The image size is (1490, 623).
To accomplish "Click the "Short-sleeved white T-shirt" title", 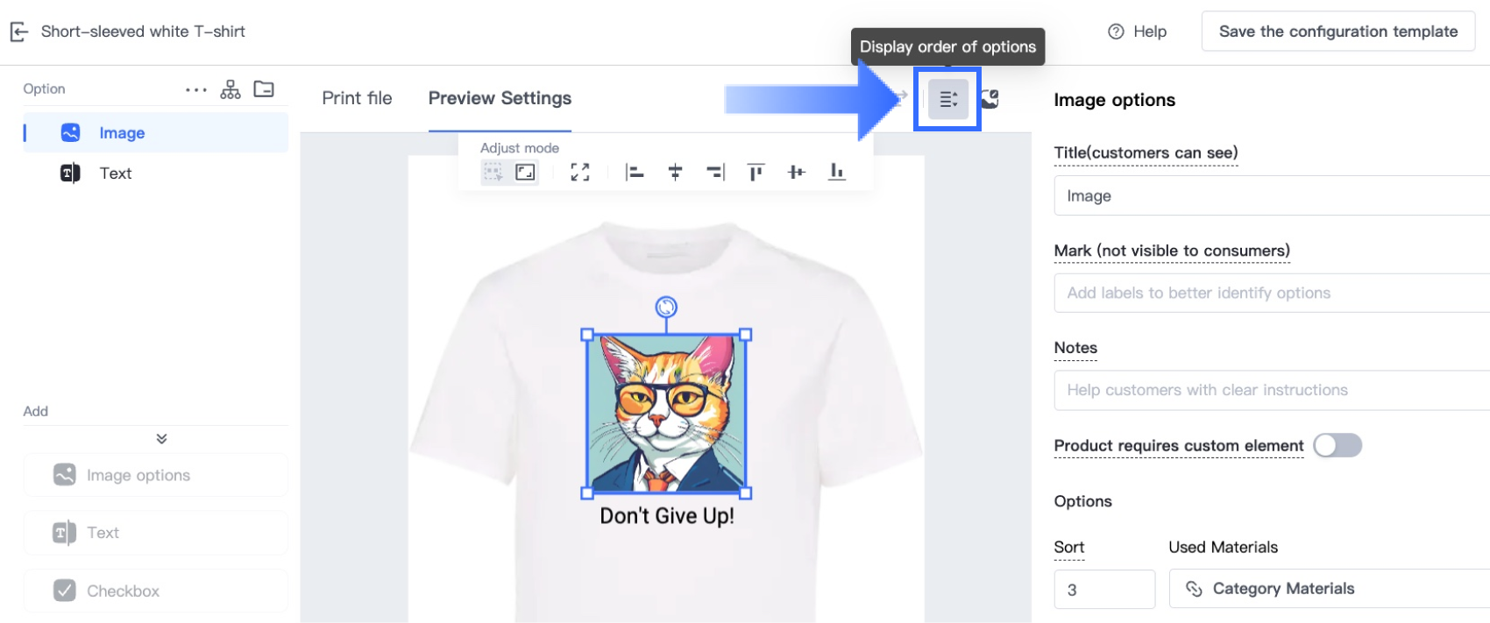I will pyautogui.click(x=143, y=32).
